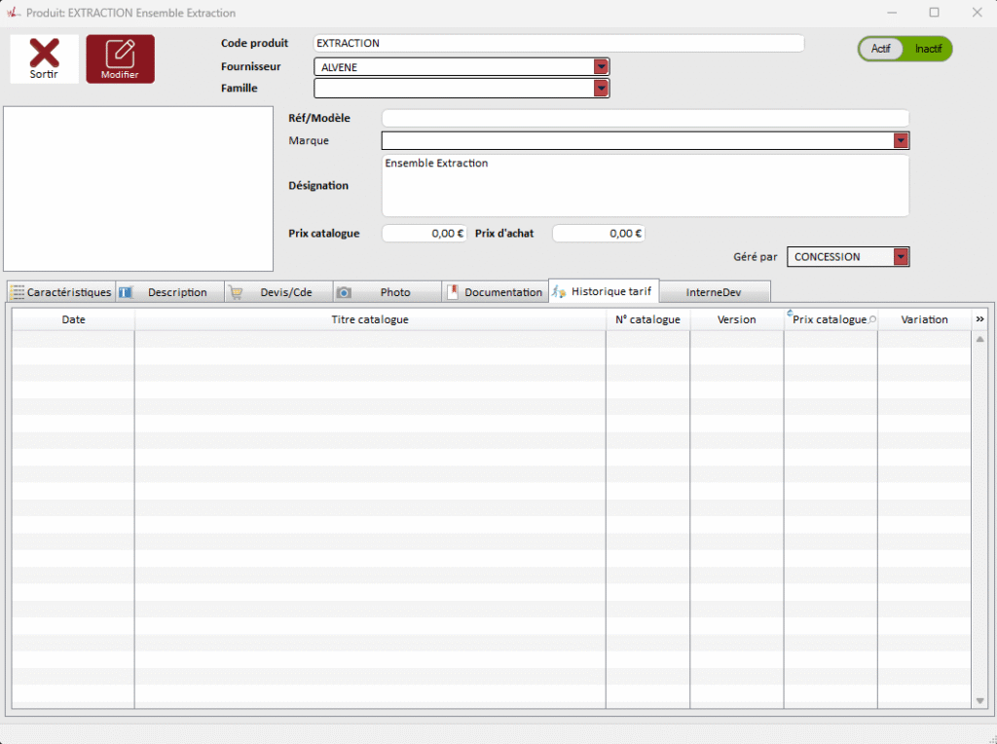Viewport: 997px width, 744px height.
Task: Expand the Géré par CONCESSION dropdown
Action: pyautogui.click(x=901, y=257)
